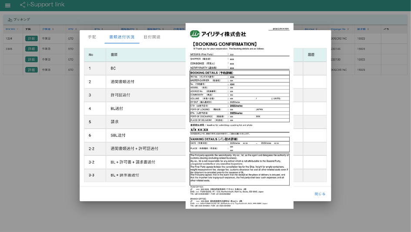This screenshot has height=232, width=411.
Task: Click the ブッキング section people icon
Action: 10,20
